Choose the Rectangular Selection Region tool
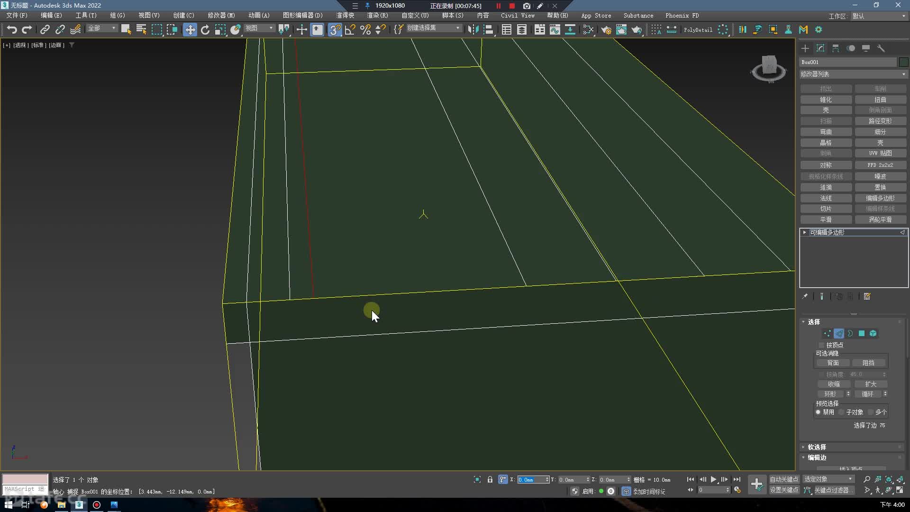The width and height of the screenshot is (910, 512). coord(156,29)
